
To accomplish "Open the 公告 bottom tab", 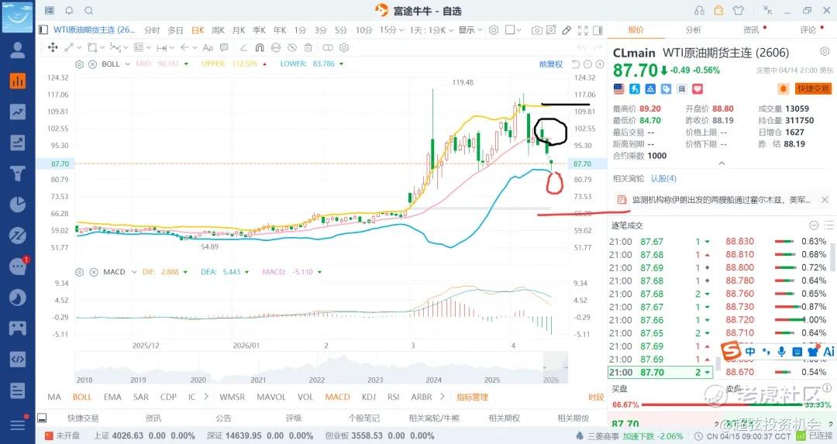I will [223, 418].
